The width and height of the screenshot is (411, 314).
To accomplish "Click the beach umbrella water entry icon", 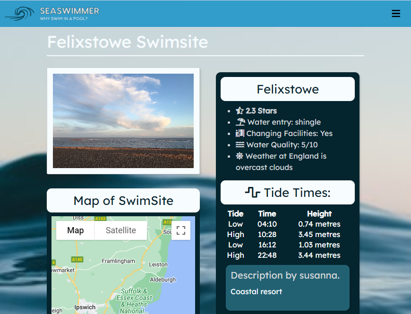I will pyautogui.click(x=240, y=122).
